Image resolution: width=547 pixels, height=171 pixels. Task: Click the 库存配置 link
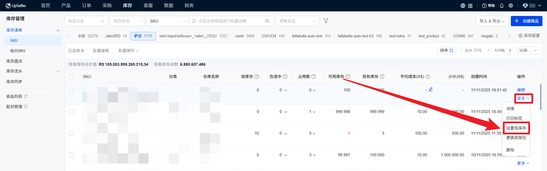click(x=529, y=36)
